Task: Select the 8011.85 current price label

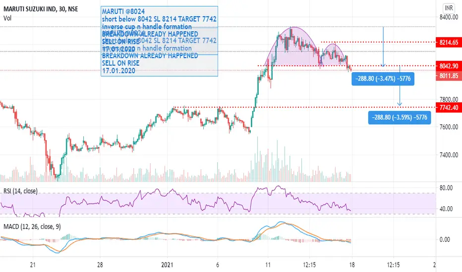Action: [x=449, y=76]
